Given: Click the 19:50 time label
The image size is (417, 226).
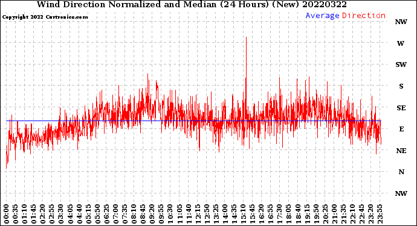Looking at the screenshot, I should (x=315, y=214).
